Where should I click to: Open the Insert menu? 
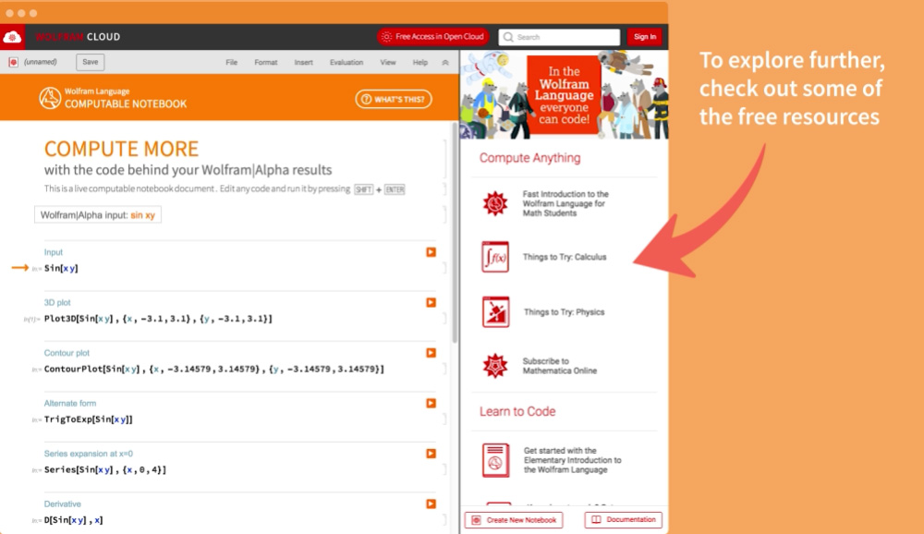[303, 63]
